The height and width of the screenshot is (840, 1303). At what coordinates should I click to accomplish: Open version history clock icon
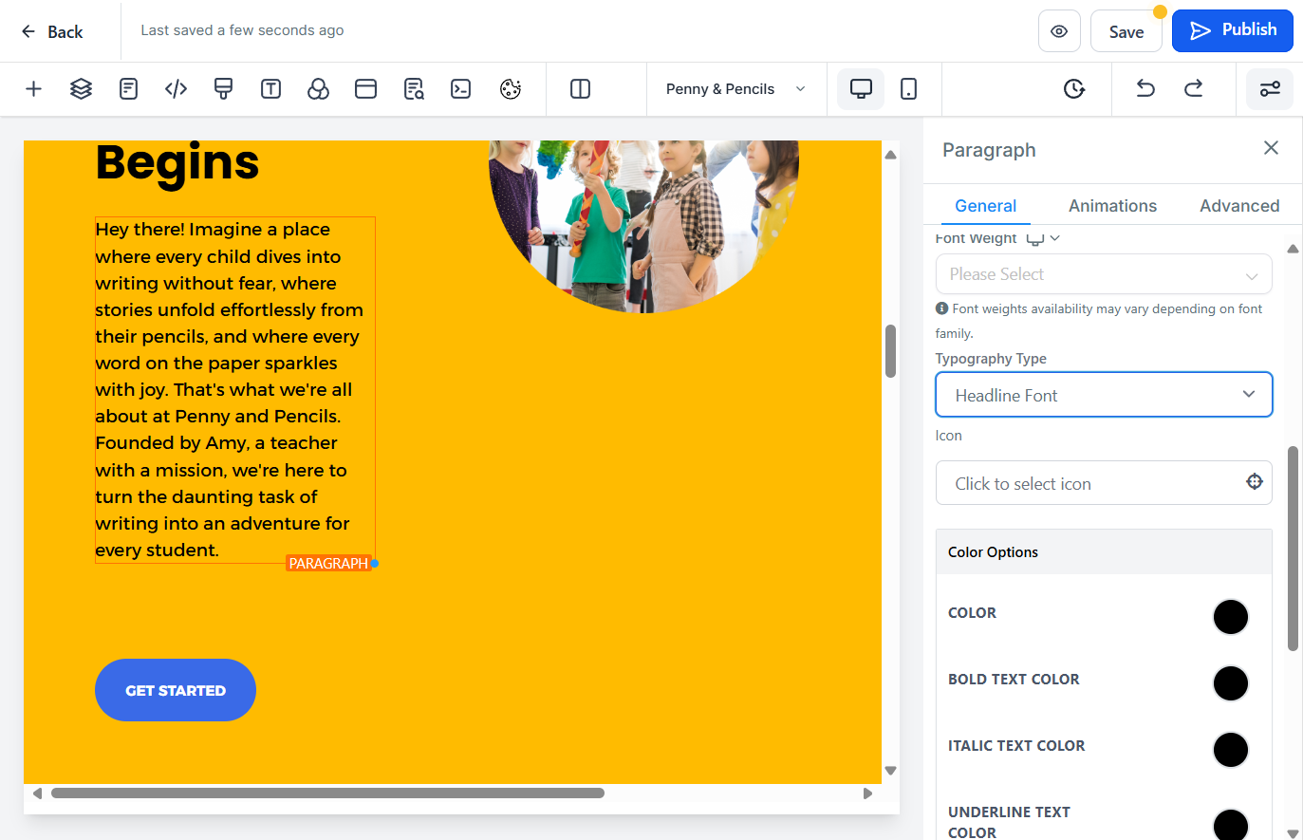pyautogui.click(x=1074, y=89)
